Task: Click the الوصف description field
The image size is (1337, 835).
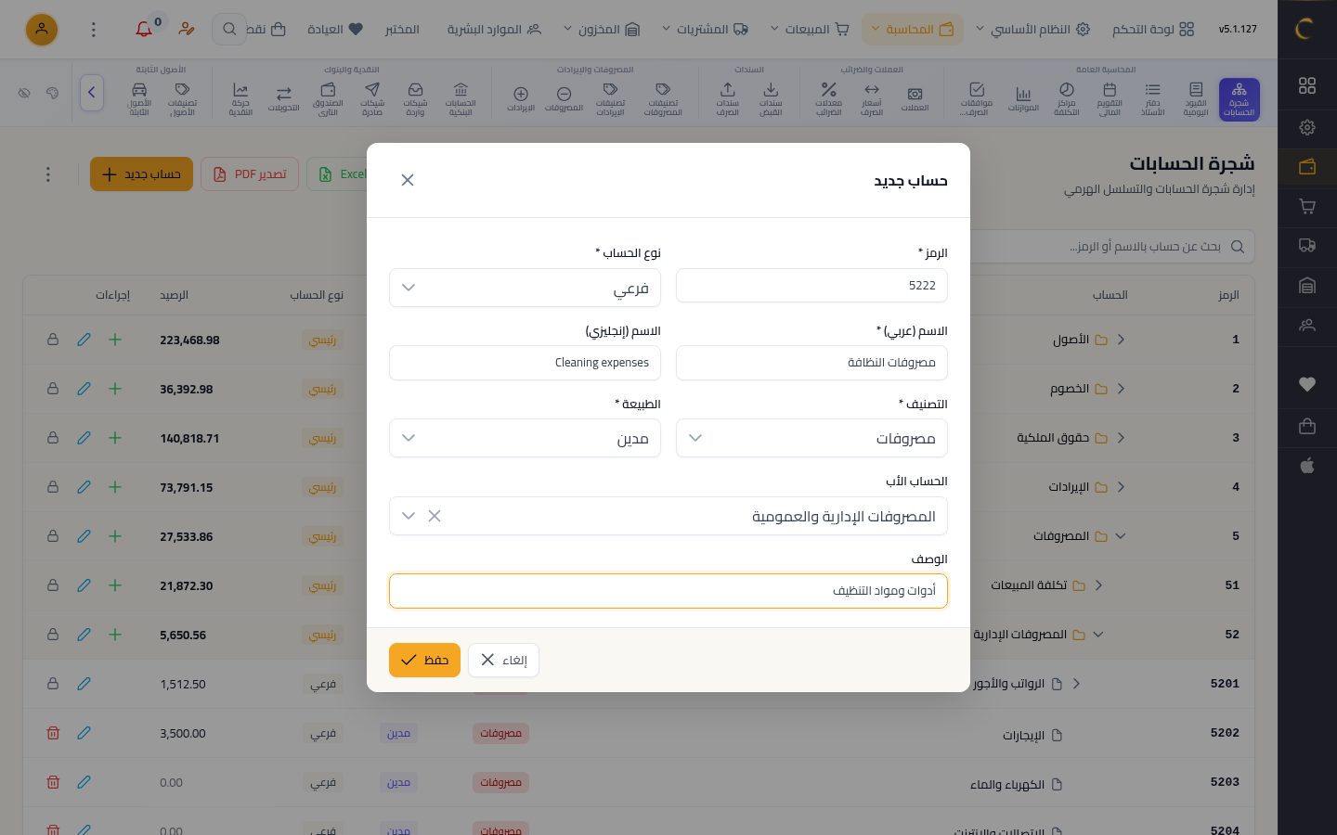Action: (668, 591)
